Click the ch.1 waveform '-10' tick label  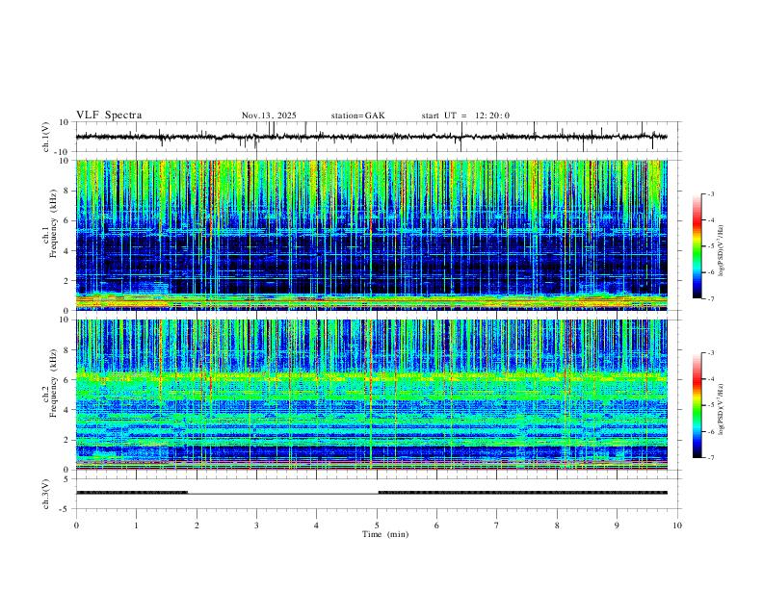[63, 152]
